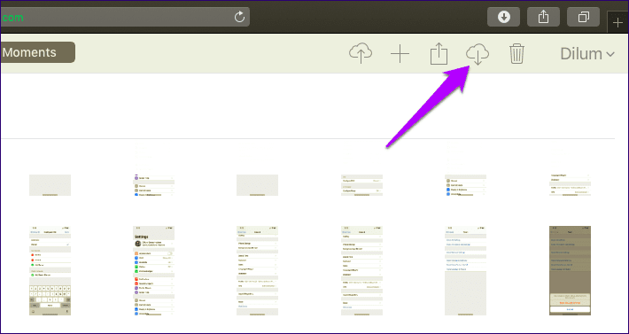629x334 pixels.
Task: Show all open Safari tabs
Action: [x=583, y=17]
